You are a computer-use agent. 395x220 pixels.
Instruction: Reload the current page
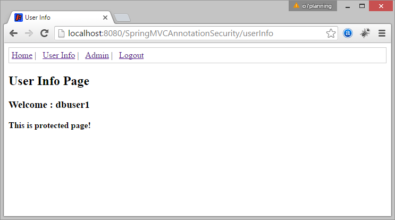tap(44, 33)
